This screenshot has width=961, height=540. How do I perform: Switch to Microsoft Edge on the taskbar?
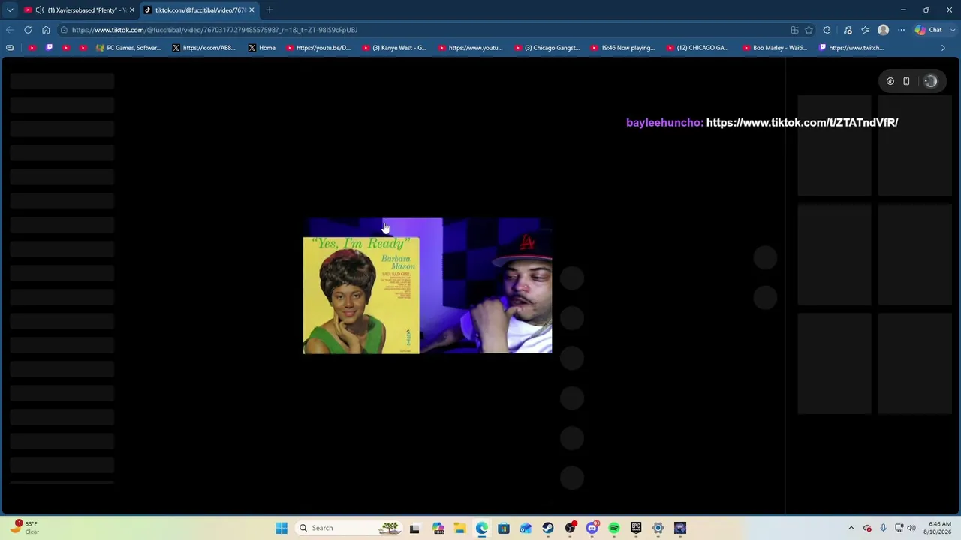482,528
